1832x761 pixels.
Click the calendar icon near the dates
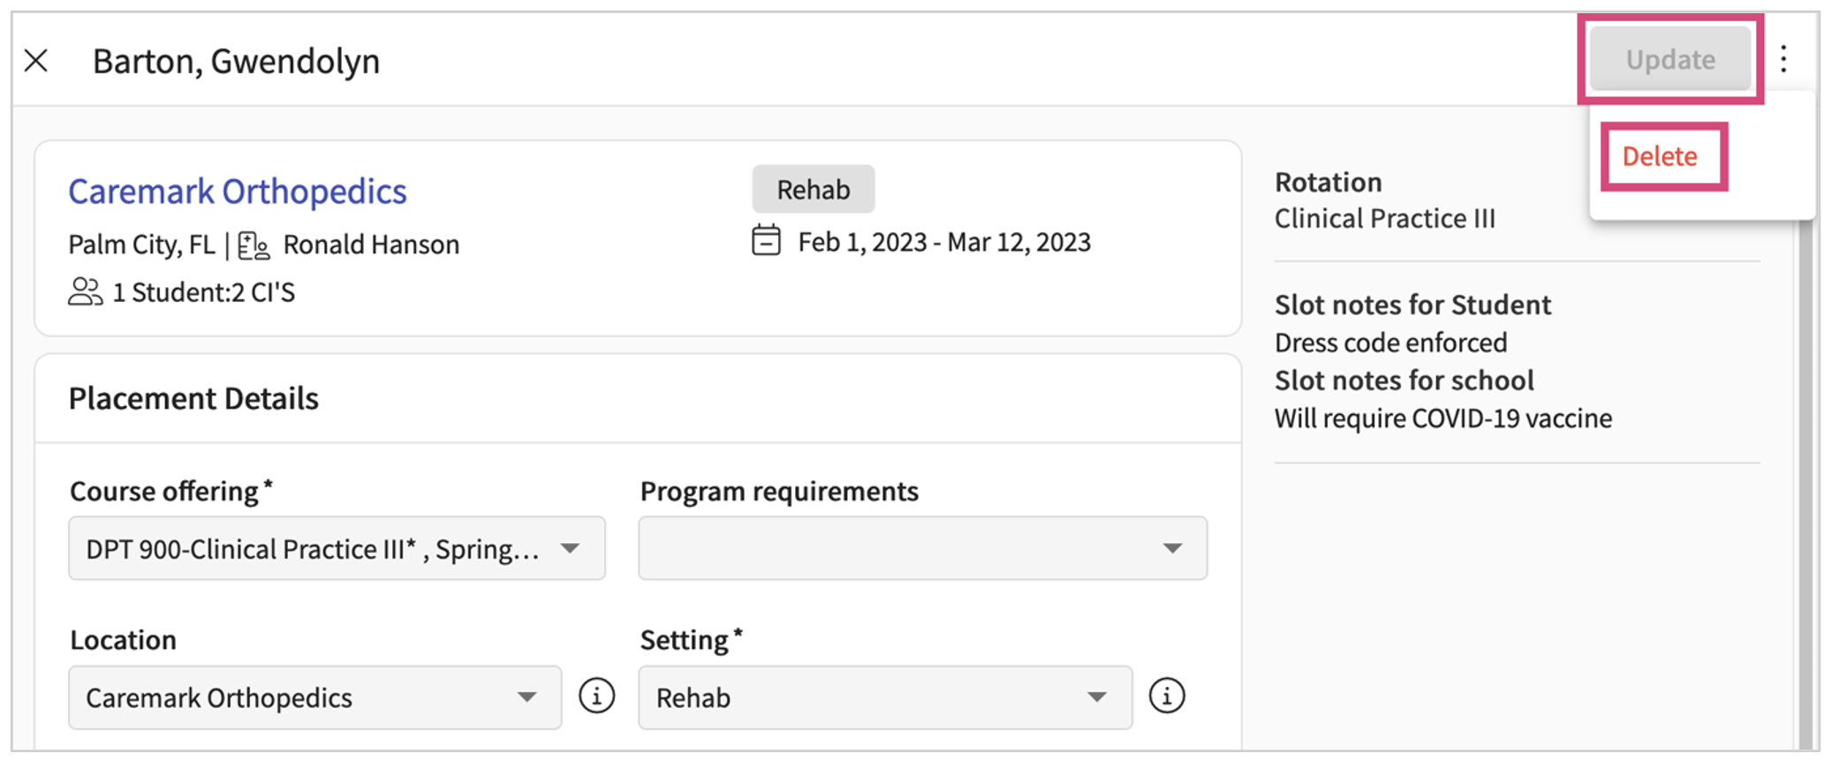pos(766,241)
